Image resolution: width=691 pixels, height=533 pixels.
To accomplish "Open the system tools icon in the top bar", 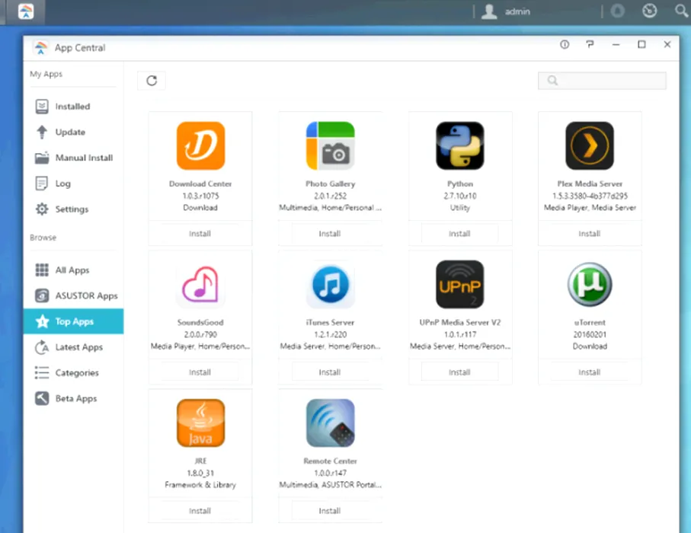I will pos(650,11).
